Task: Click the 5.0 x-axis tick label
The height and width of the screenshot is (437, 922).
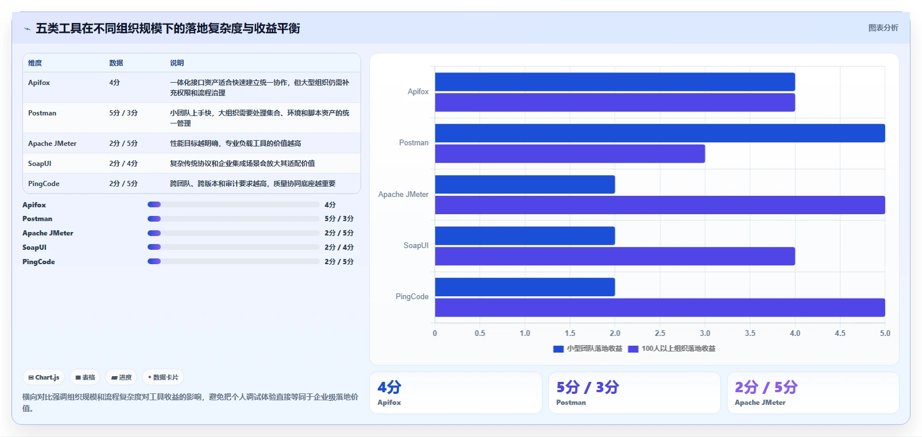Action: [x=885, y=333]
